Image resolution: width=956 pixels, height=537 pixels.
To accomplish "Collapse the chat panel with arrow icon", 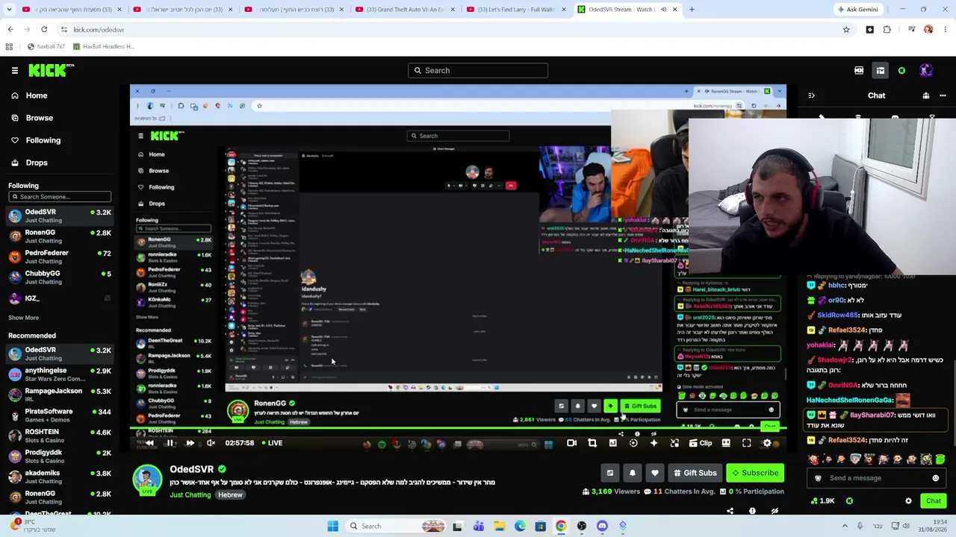I will 811,95.
